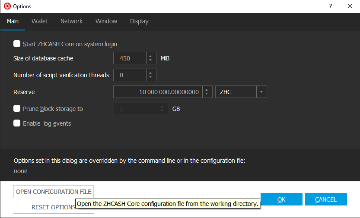
Task: Close the Options dialog window
Action: pos(350,6)
